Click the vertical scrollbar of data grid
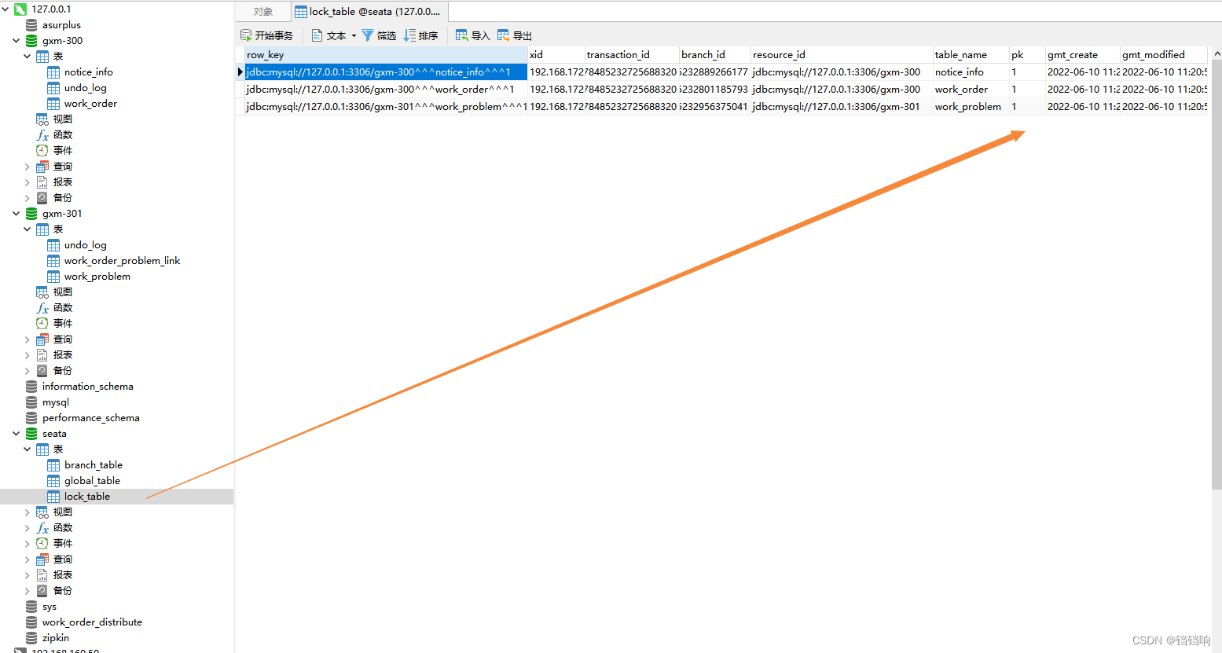 [1216, 275]
